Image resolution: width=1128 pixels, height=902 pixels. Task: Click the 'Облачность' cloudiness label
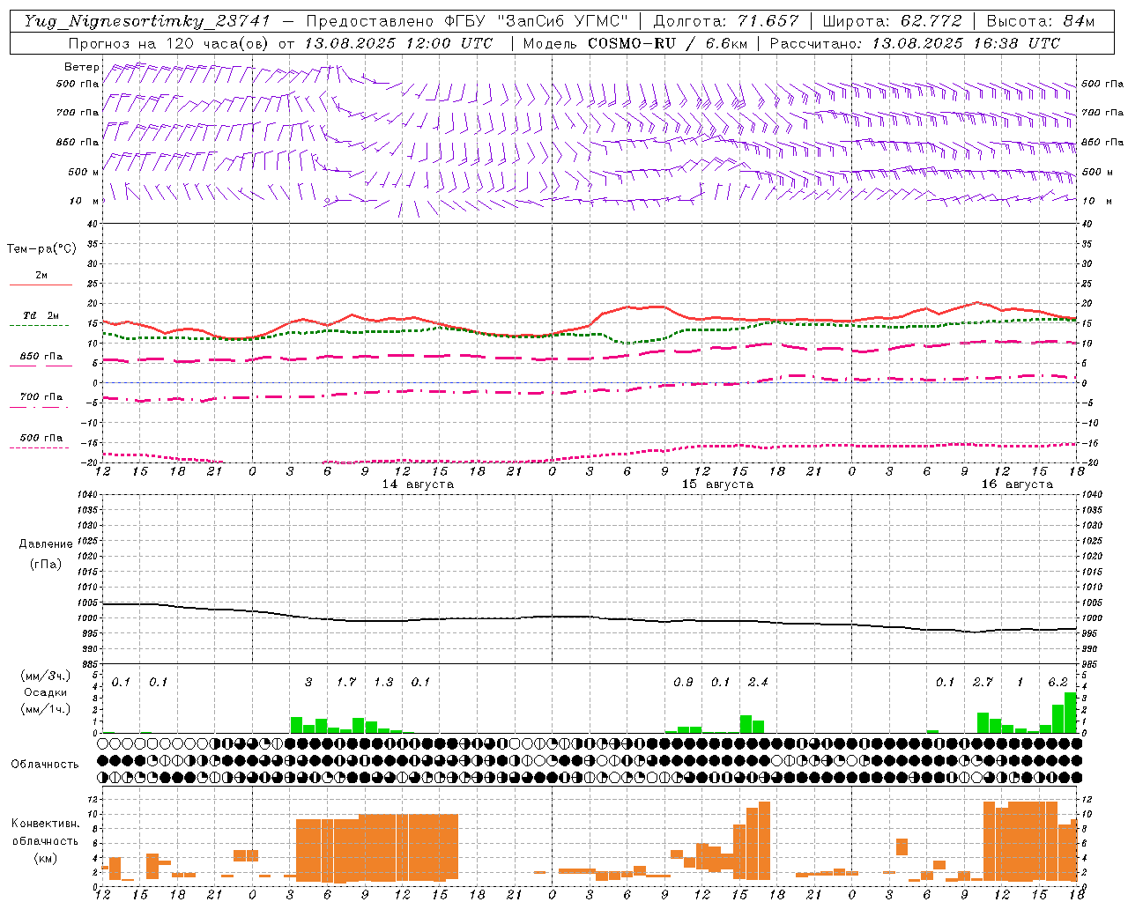(x=45, y=764)
